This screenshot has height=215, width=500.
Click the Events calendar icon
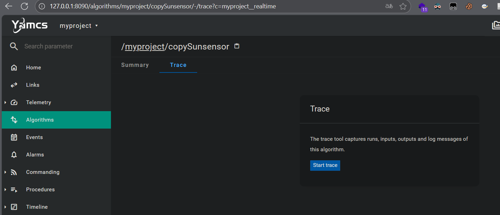pos(14,137)
